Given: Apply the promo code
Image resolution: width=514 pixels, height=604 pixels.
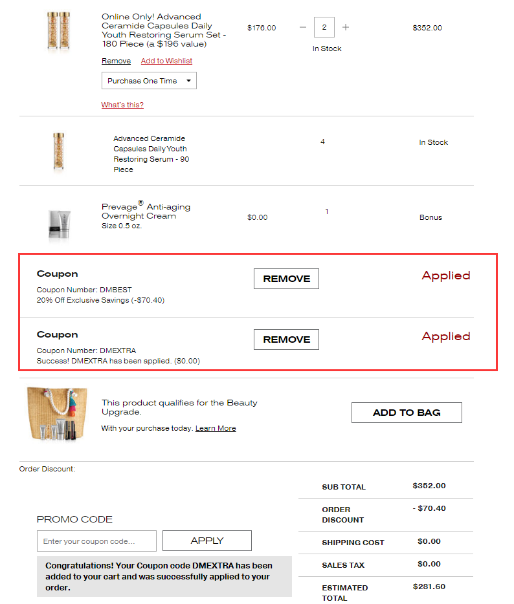Looking at the screenshot, I should click(207, 541).
